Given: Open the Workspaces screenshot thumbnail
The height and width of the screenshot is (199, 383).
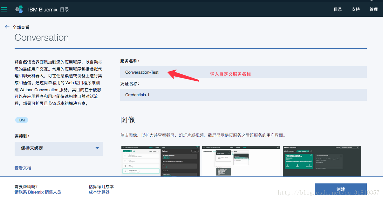Looking at the screenshot, I should pos(322,161).
